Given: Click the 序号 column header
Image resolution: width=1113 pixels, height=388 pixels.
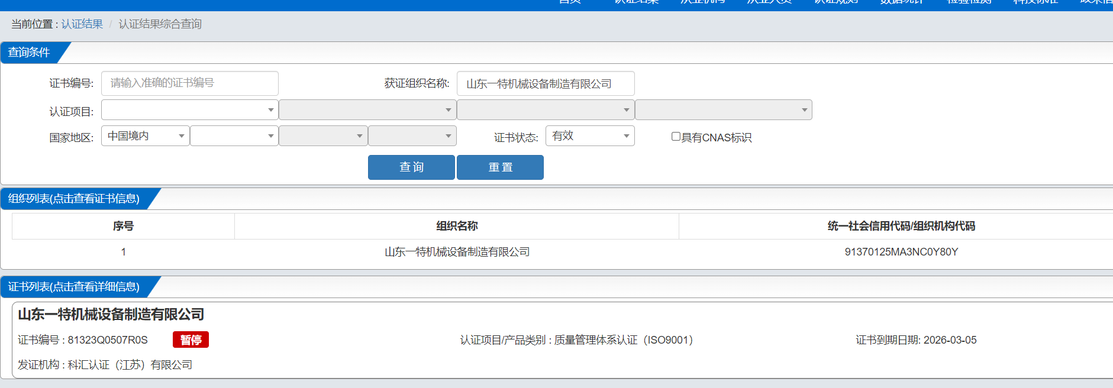Looking at the screenshot, I should click(x=123, y=226).
